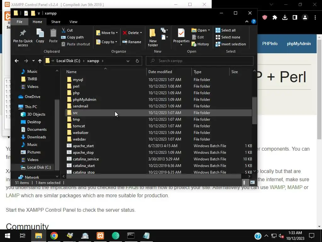Switch to details view layout icon
Screen dimensions: 322x242
coord(244,182)
